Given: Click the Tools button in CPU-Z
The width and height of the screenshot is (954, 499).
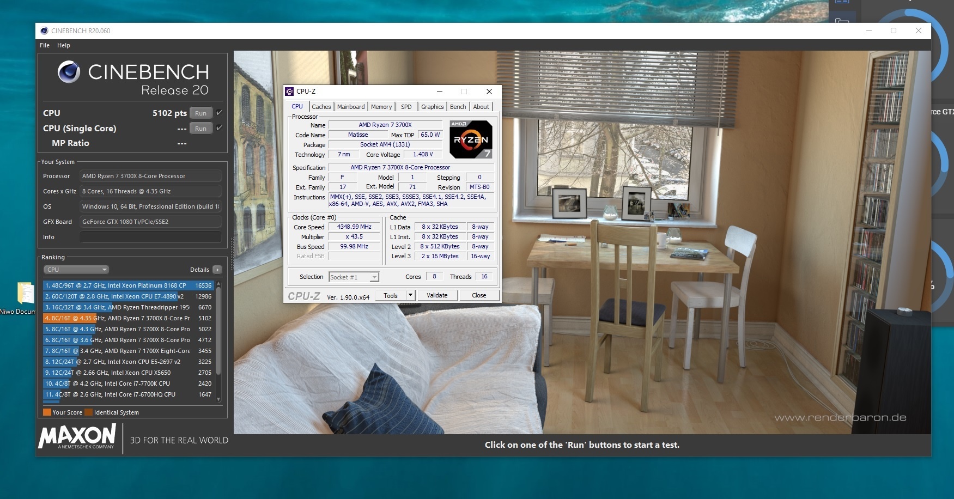Looking at the screenshot, I should [x=391, y=295].
